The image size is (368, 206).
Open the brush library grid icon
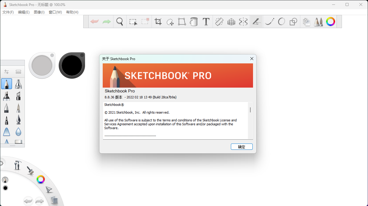[x=18, y=72]
